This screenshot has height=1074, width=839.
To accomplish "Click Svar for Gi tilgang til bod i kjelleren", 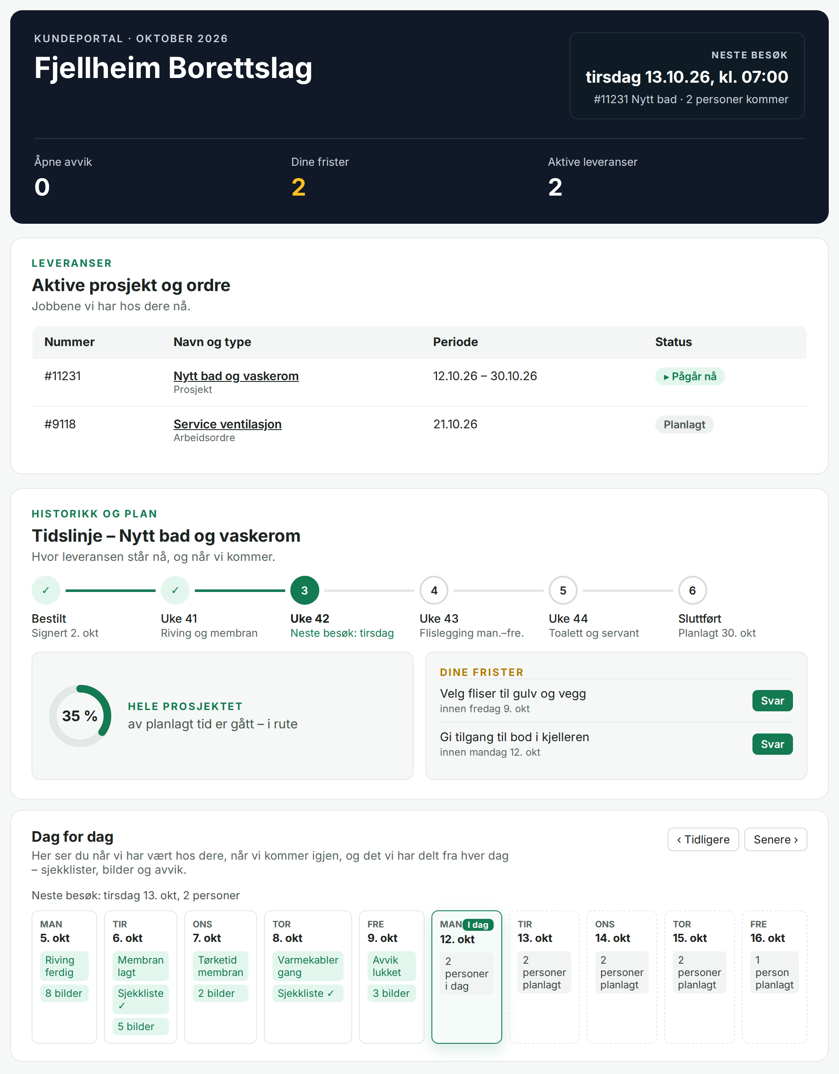I will coord(772,744).
